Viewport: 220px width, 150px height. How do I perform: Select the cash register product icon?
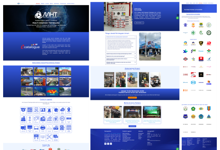click(x=23, y=119)
